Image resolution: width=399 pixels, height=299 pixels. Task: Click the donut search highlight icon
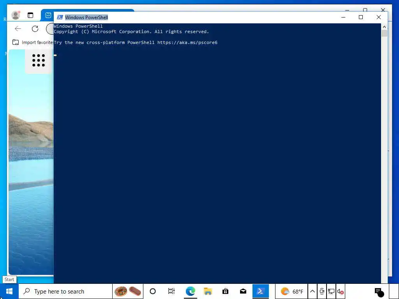point(121,291)
